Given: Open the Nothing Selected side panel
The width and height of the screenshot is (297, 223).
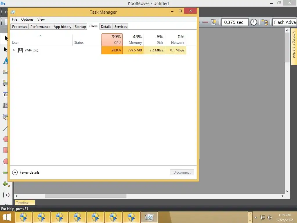Looking at the screenshot, I should coord(294,46).
